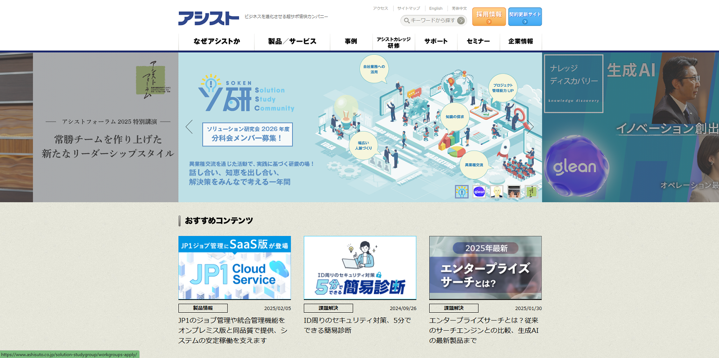Open the エンタープライズサーチとは article link
The image size is (719, 358).
coord(484,331)
